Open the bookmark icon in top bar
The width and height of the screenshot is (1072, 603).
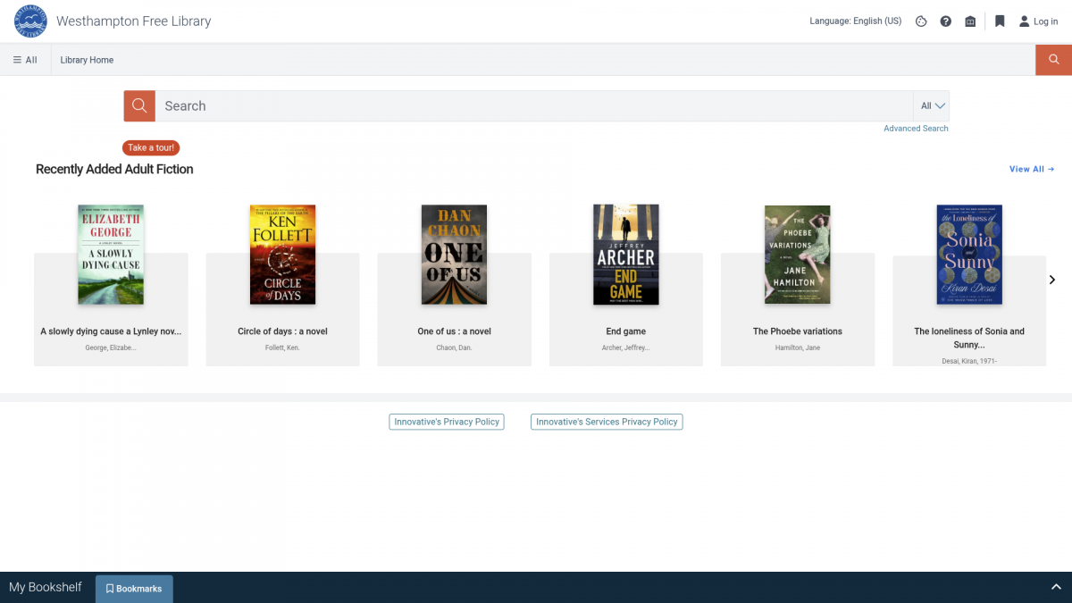1000,21
